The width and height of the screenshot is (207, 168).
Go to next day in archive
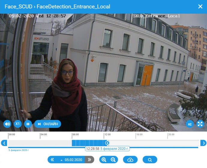(x=89, y=160)
